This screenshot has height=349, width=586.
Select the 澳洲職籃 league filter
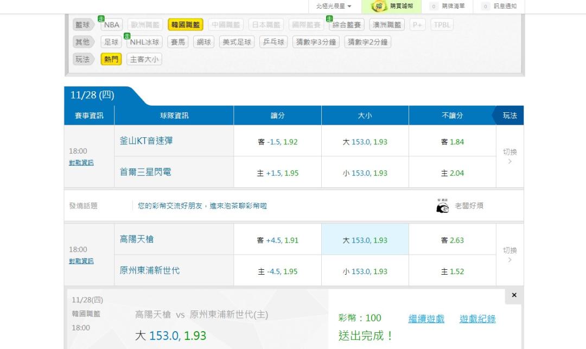coord(387,24)
